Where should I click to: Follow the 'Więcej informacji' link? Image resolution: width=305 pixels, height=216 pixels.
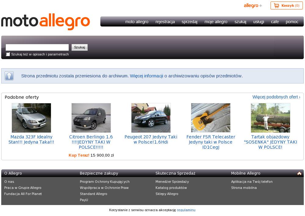(x=146, y=76)
